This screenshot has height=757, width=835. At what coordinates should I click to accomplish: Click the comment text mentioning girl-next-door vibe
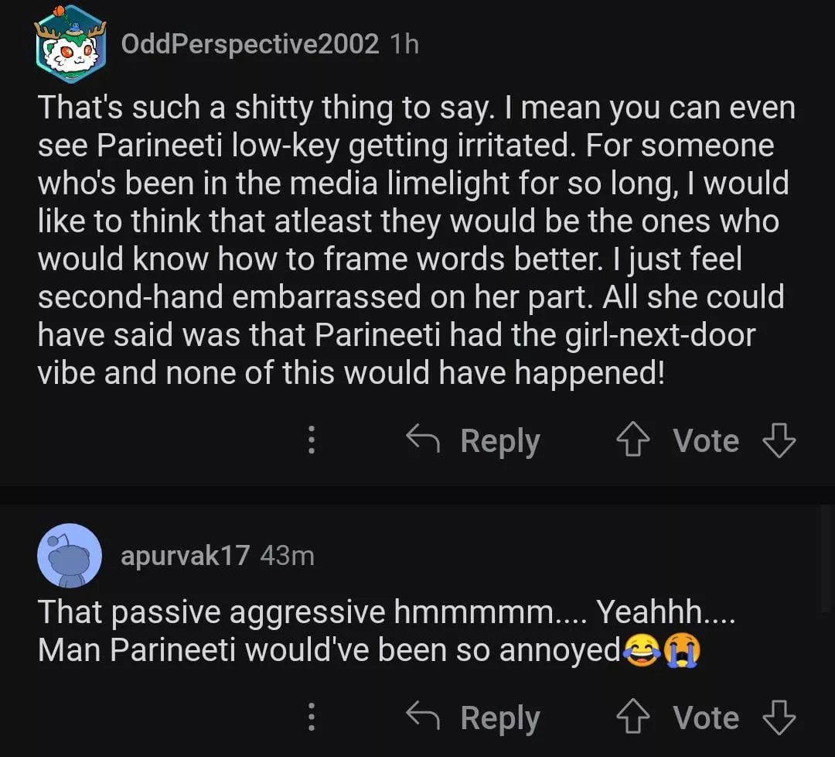(396, 335)
